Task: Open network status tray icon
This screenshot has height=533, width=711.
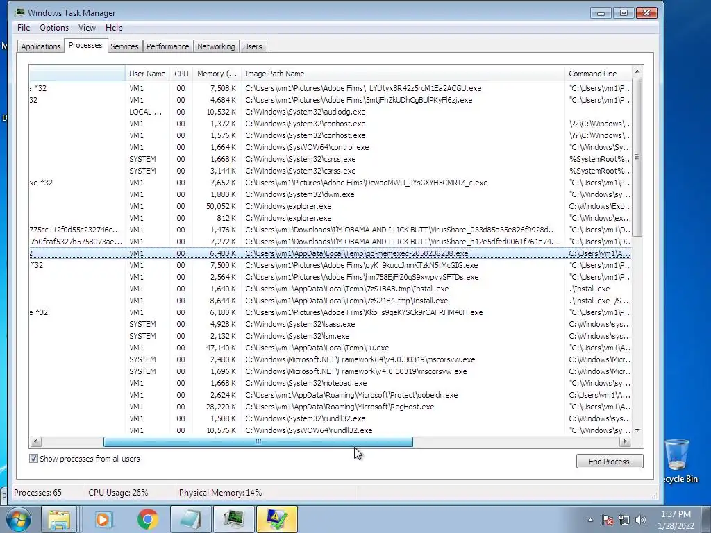Action: 624,520
